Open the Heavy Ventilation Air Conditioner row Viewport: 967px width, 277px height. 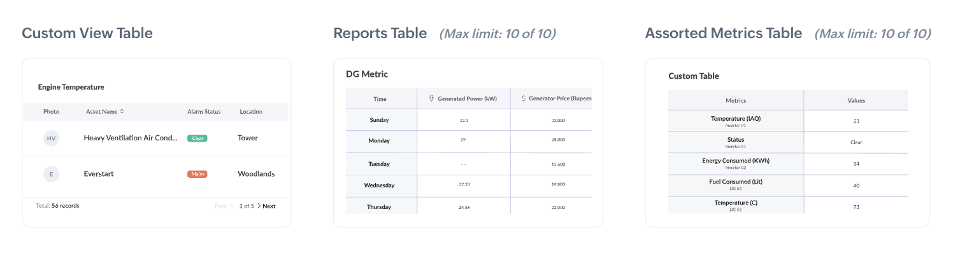[131, 138]
